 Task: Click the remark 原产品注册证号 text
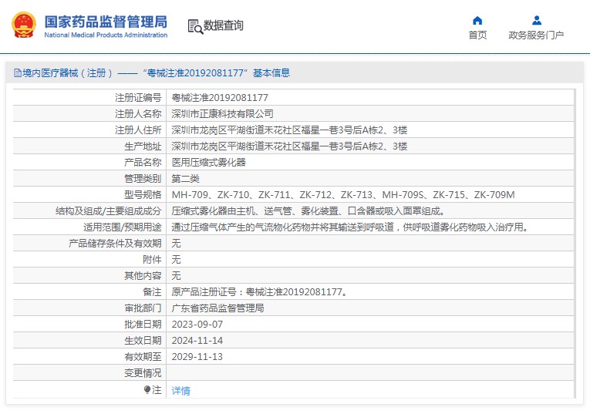[x=260, y=291]
